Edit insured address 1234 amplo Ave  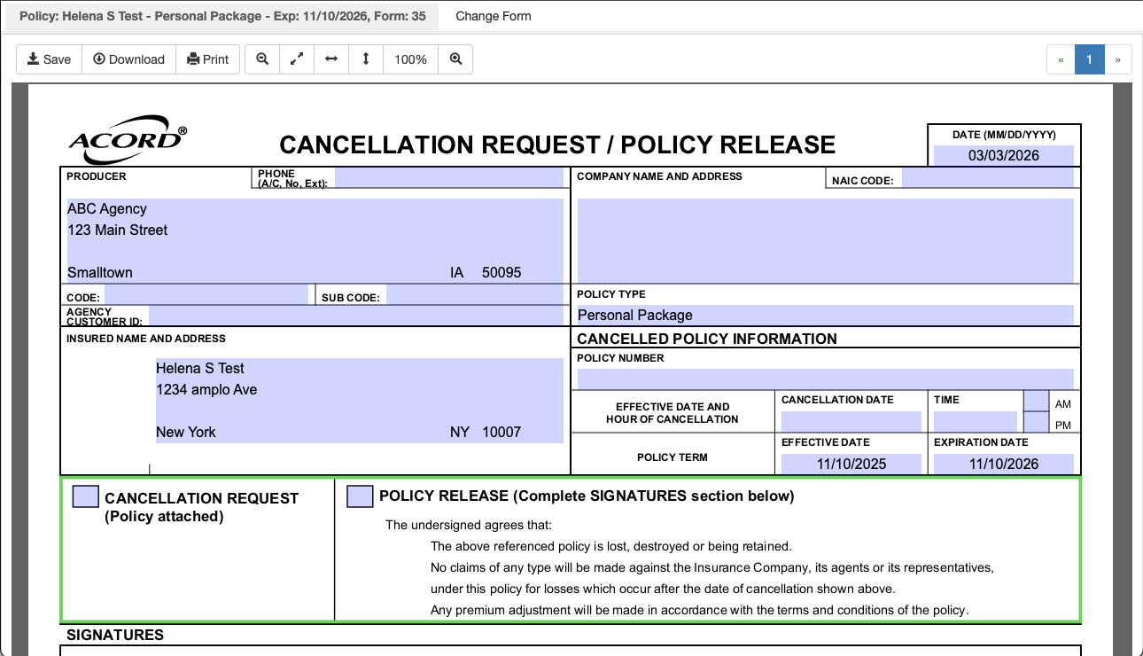point(360,390)
